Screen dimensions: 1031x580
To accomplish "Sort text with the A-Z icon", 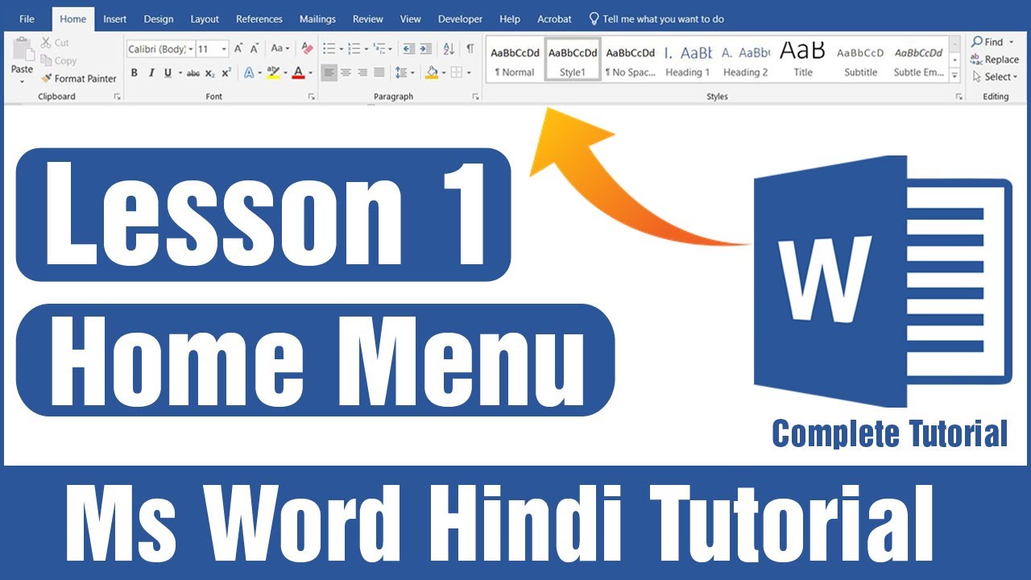I will [x=449, y=49].
